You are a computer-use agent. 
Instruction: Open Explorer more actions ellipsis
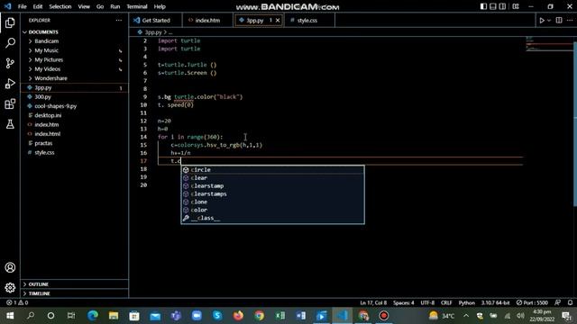coord(118,20)
